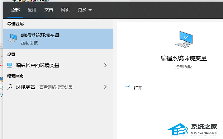Viewport: 223px width, 139px height.
Task: Click 控制面板 subtitle under best match
Action: (x=30, y=43)
